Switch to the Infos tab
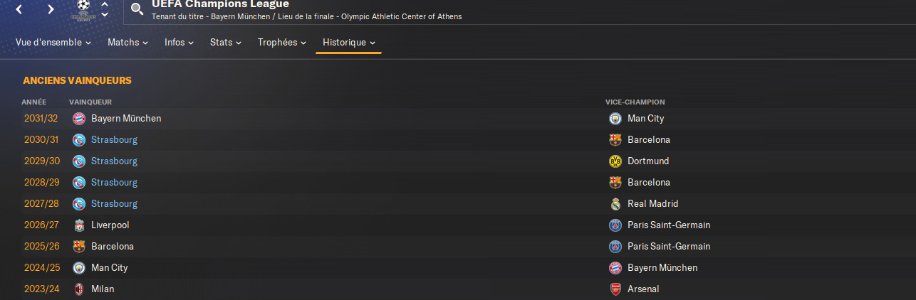916x300 pixels. [x=179, y=43]
